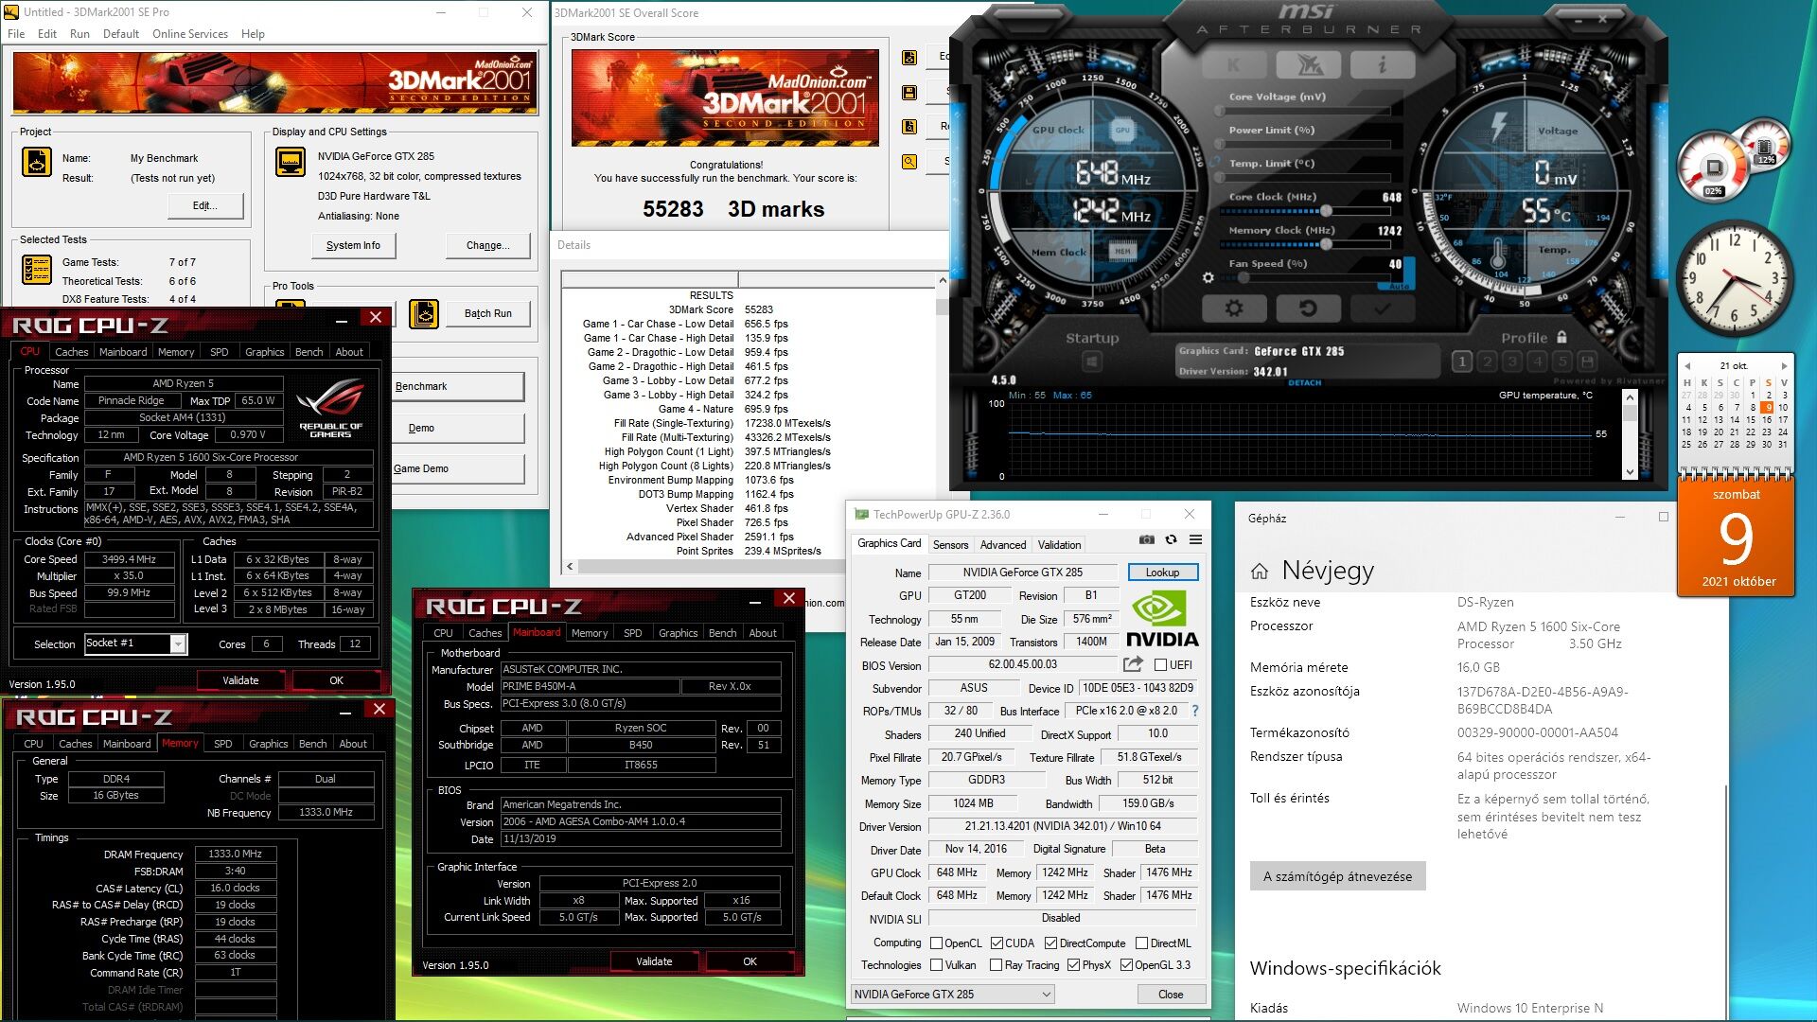
Task: Open Caches tab in top CPU-Z window
Action: (x=71, y=352)
